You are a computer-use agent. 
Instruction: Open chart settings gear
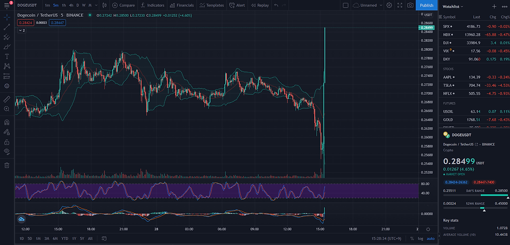[389, 5]
